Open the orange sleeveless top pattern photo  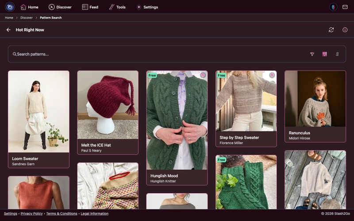(x=38, y=193)
